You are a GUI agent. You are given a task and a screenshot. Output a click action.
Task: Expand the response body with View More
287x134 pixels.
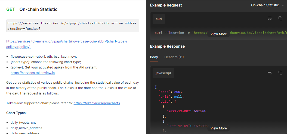pyautogui.click(x=218, y=128)
